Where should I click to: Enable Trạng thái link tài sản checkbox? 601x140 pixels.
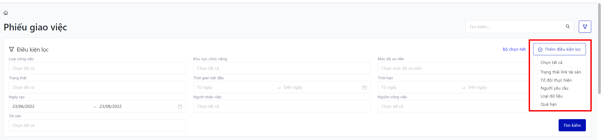pos(536,72)
